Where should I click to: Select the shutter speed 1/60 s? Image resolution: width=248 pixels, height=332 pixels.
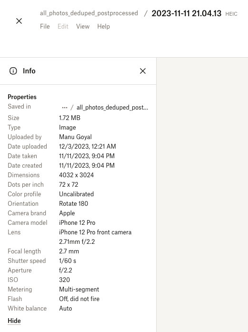[68, 261]
